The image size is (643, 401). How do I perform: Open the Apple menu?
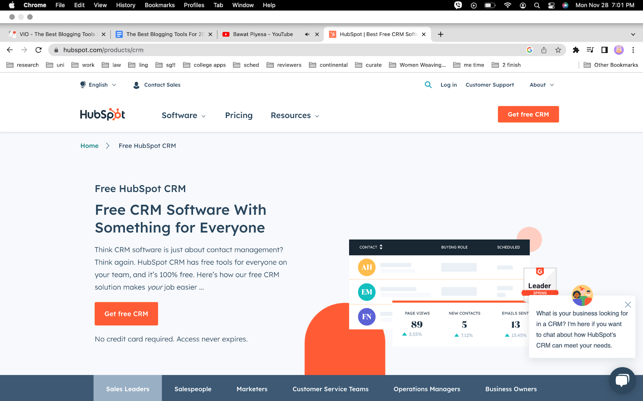click(x=12, y=5)
